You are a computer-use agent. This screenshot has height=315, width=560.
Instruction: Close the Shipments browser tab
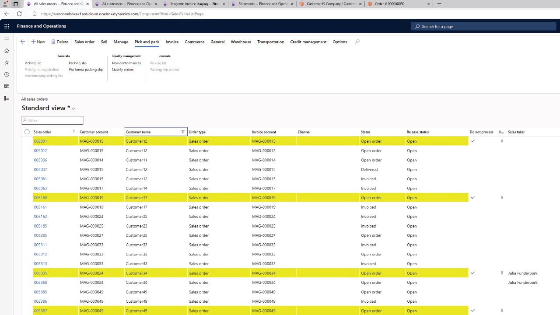click(x=292, y=4)
